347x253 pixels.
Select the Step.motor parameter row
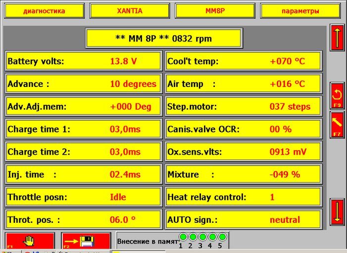coord(243,107)
